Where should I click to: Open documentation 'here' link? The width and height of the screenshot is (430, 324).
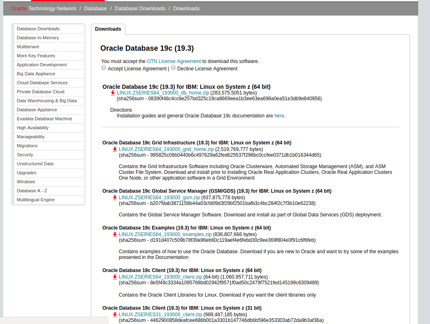click(x=279, y=116)
